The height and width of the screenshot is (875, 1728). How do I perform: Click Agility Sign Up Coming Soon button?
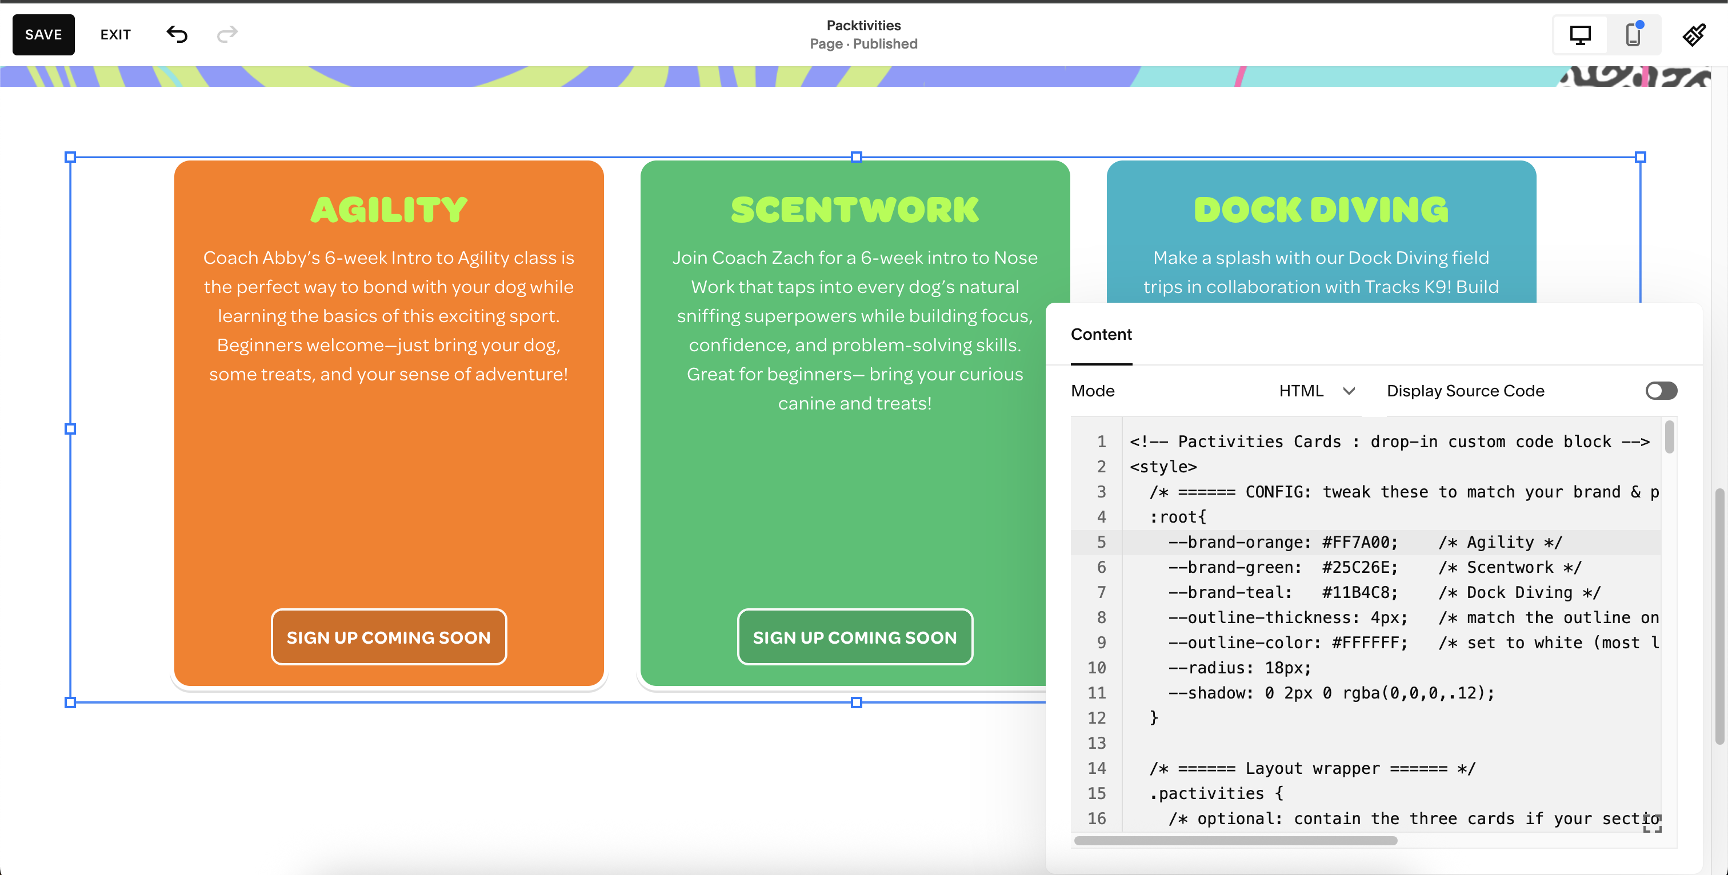[389, 637]
